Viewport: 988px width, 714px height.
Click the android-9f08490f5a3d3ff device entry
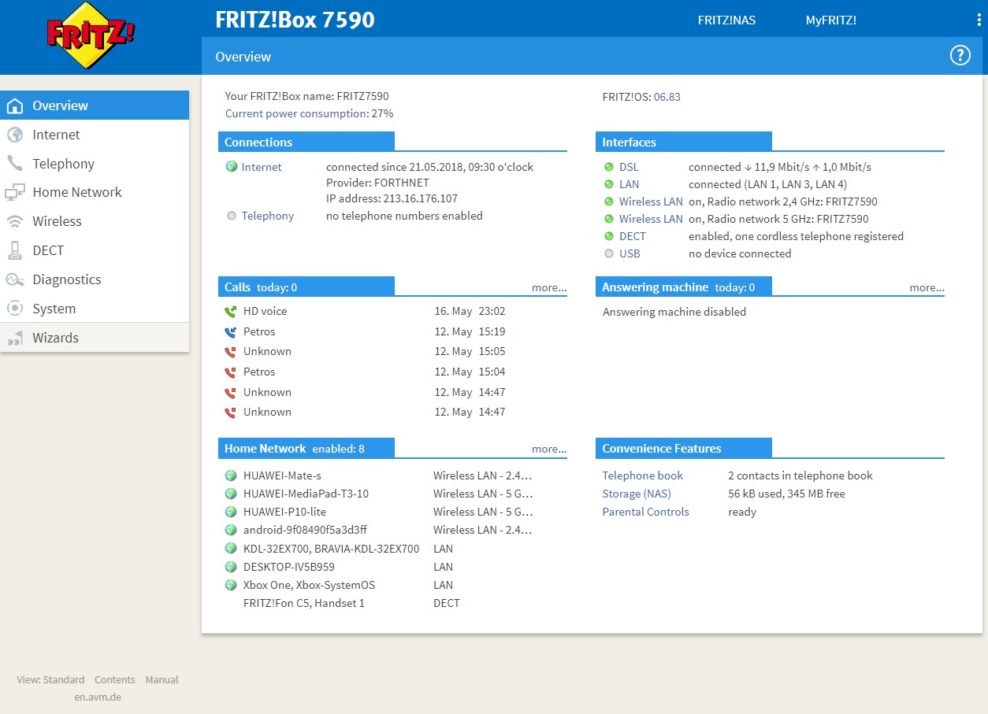305,530
